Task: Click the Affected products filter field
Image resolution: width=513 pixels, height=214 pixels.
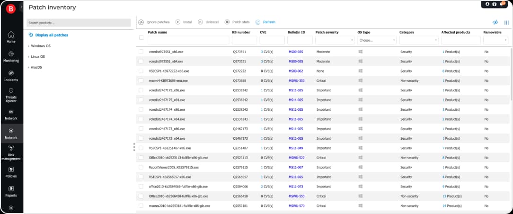Action: tap(460, 40)
